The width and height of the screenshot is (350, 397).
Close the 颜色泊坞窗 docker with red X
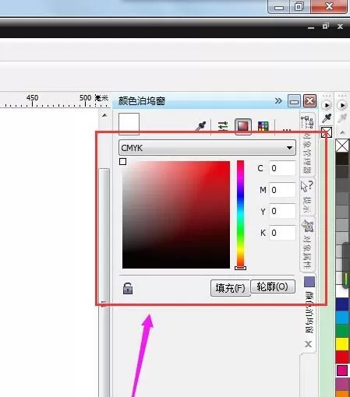coord(310,101)
